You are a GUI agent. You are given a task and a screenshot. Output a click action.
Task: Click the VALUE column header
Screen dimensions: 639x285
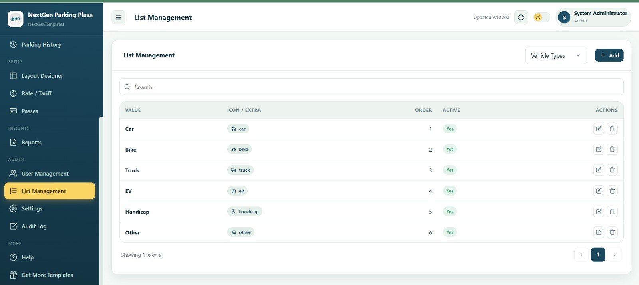coord(133,110)
